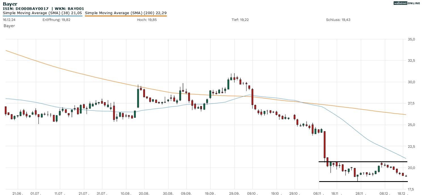Screen dimensions: 422x195
Task: Click the 08.11. date on the time axis
Action: click(319, 193)
